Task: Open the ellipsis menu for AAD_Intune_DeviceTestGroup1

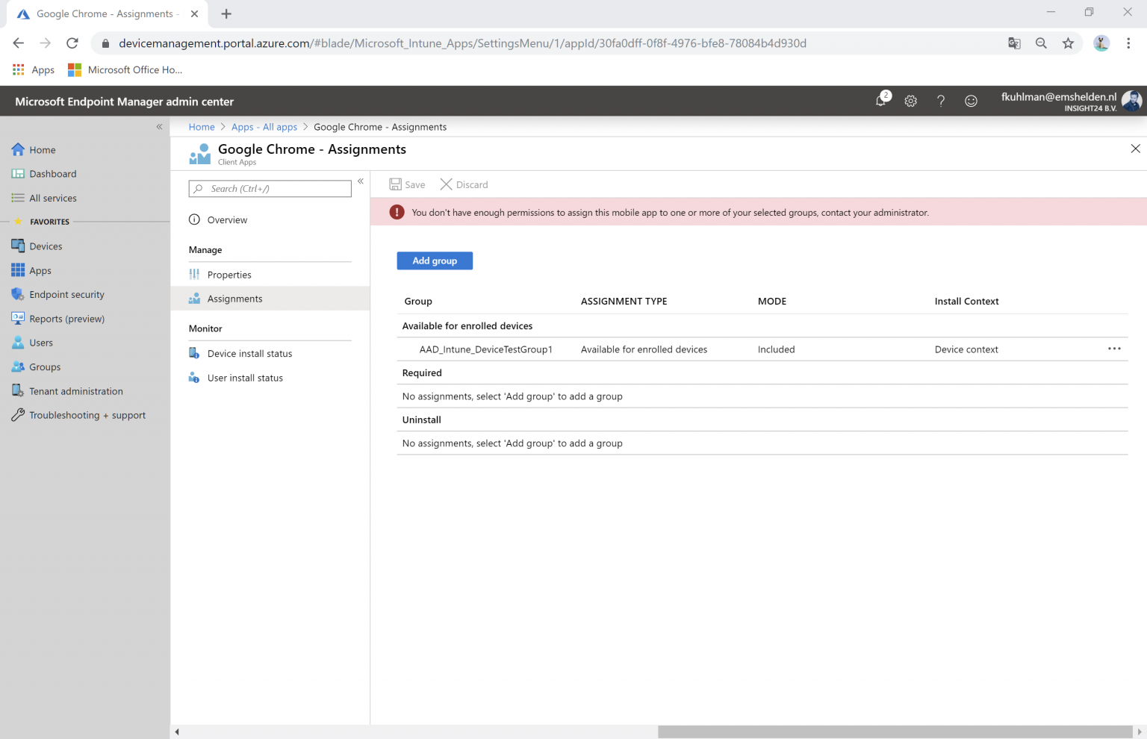Action: 1114,349
